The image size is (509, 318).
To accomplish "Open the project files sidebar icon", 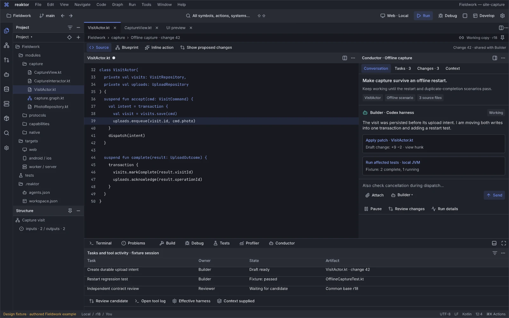I will [6, 30].
